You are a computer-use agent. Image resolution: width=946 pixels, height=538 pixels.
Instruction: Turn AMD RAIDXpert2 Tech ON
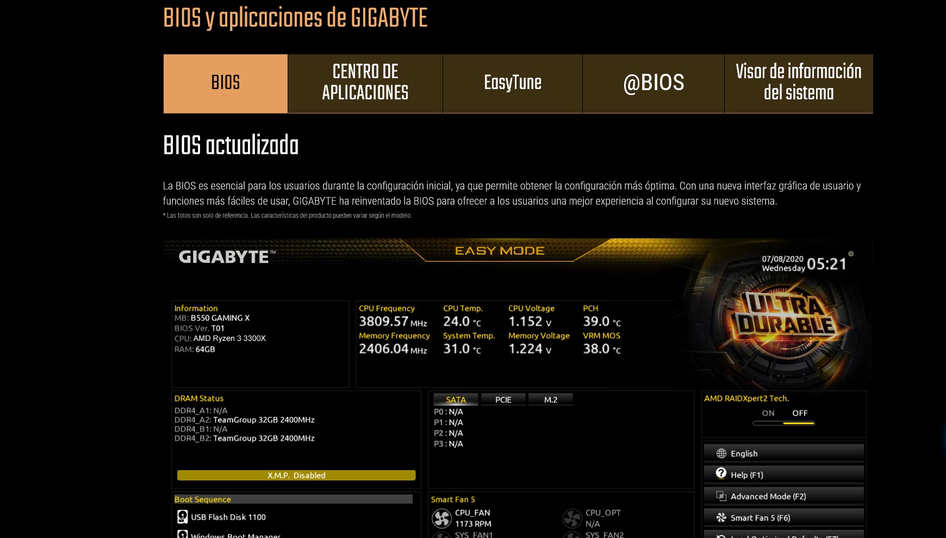point(768,413)
